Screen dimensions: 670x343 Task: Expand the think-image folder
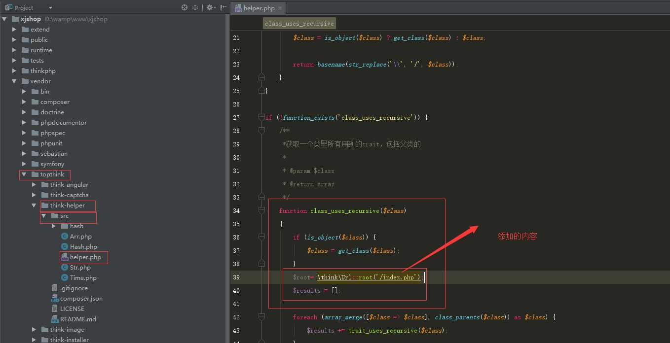tap(34, 330)
